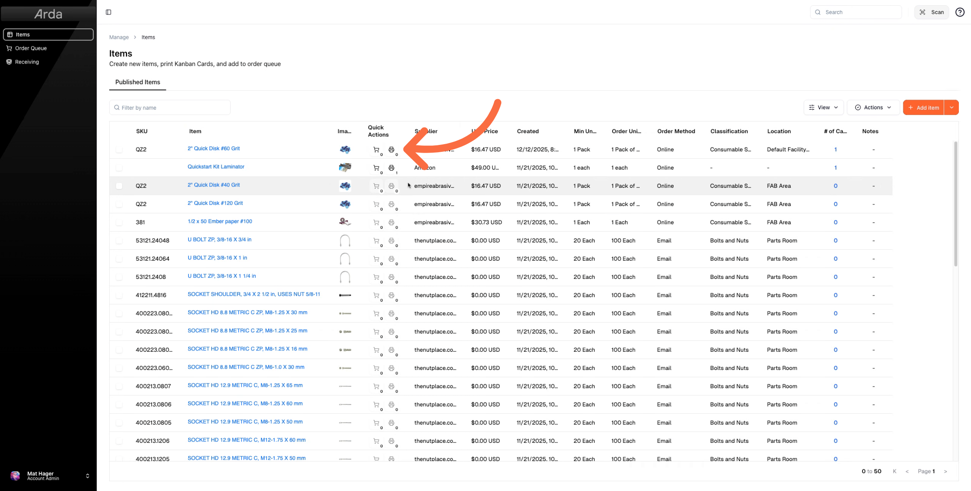Open Order Queue in sidebar
Screen dimensions: 971x491
coord(48,48)
